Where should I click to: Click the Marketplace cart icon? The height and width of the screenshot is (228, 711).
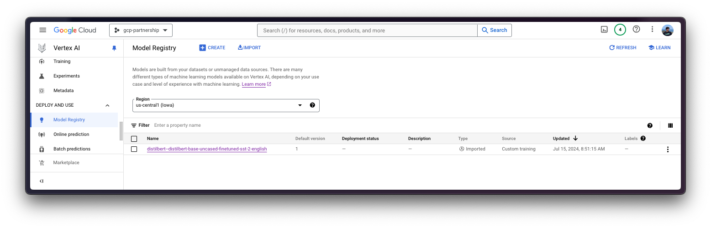(x=42, y=163)
